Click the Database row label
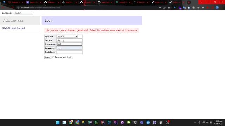 click(x=50, y=52)
